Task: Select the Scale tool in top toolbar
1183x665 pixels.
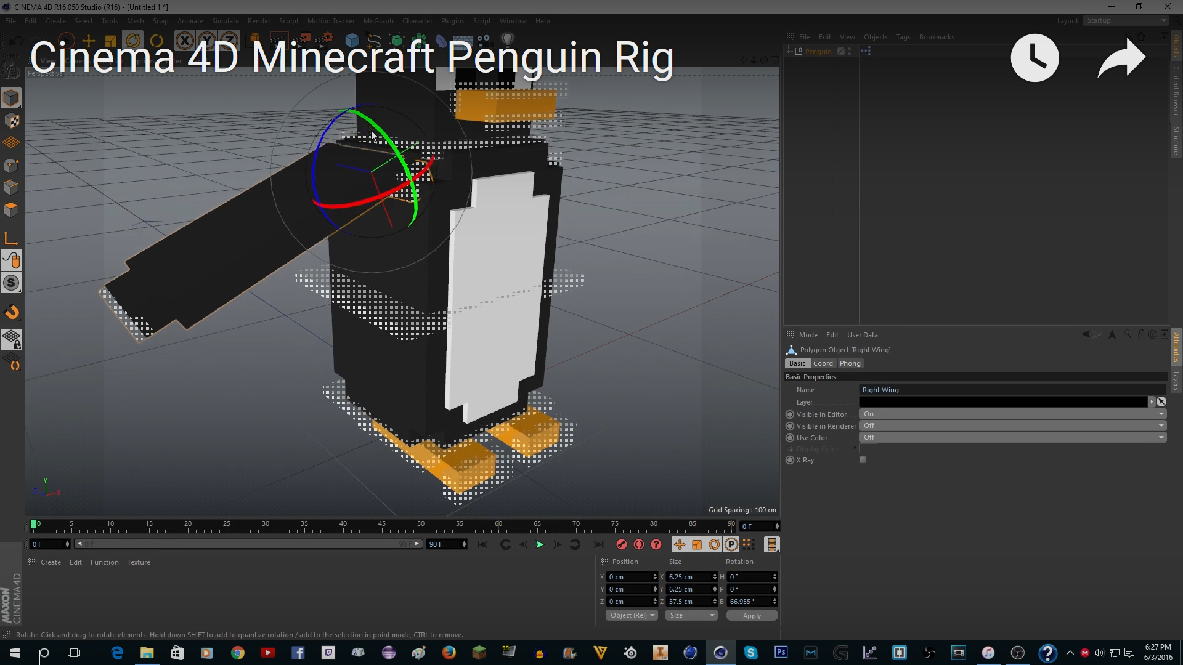Action: click(111, 41)
